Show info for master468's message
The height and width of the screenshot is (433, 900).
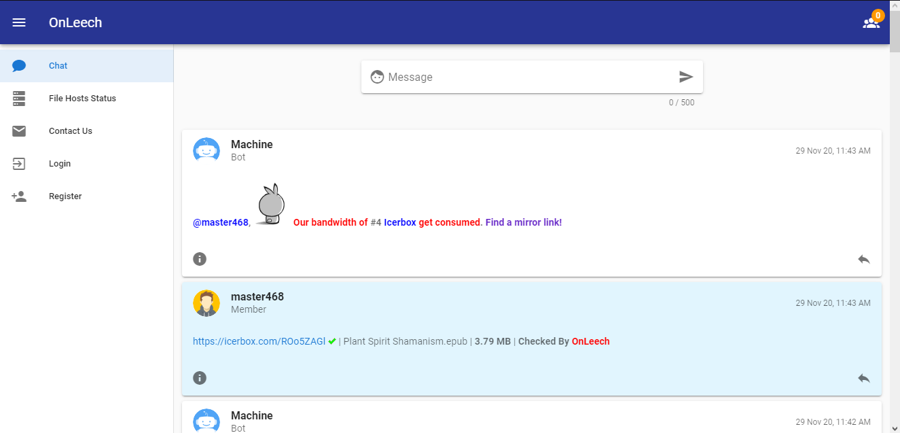(200, 377)
